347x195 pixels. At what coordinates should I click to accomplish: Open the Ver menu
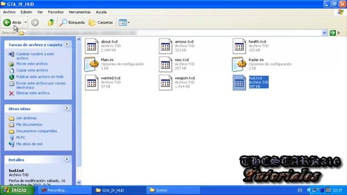[x=40, y=12]
